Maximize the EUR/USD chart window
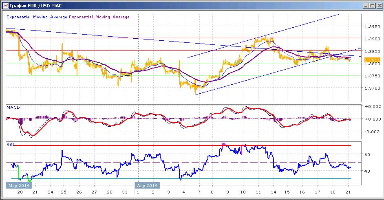The image size is (384, 200). pos(372,5)
